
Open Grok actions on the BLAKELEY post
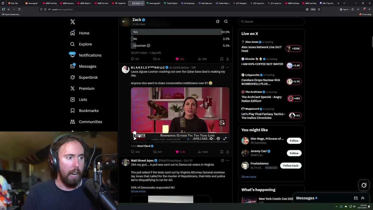[222, 67]
